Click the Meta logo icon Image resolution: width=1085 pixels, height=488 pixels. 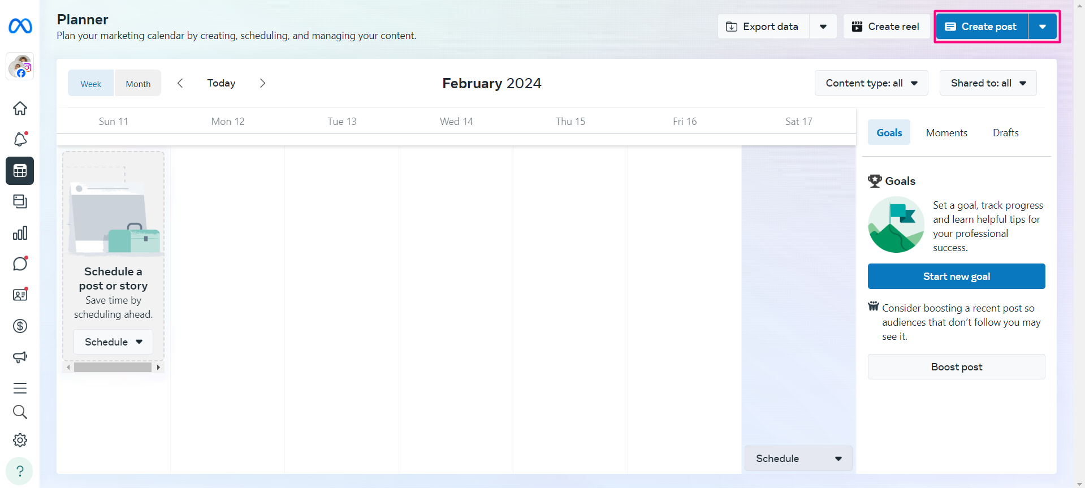tap(20, 26)
